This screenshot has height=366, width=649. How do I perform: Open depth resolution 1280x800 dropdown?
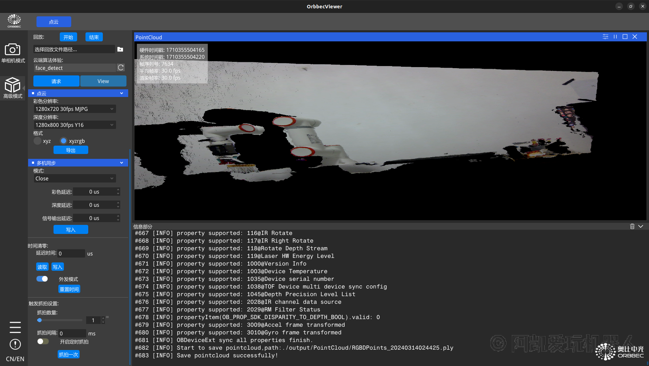tap(74, 125)
